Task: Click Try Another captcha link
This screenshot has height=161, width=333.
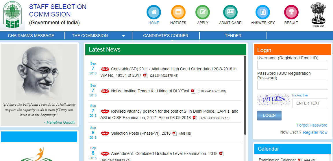Action: (x=300, y=95)
